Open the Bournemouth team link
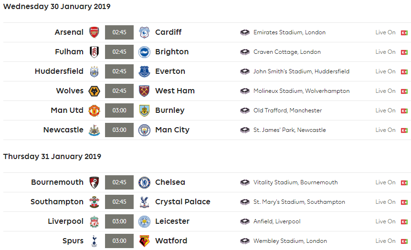This screenshot has width=411, height=250. pyautogui.click(x=57, y=182)
